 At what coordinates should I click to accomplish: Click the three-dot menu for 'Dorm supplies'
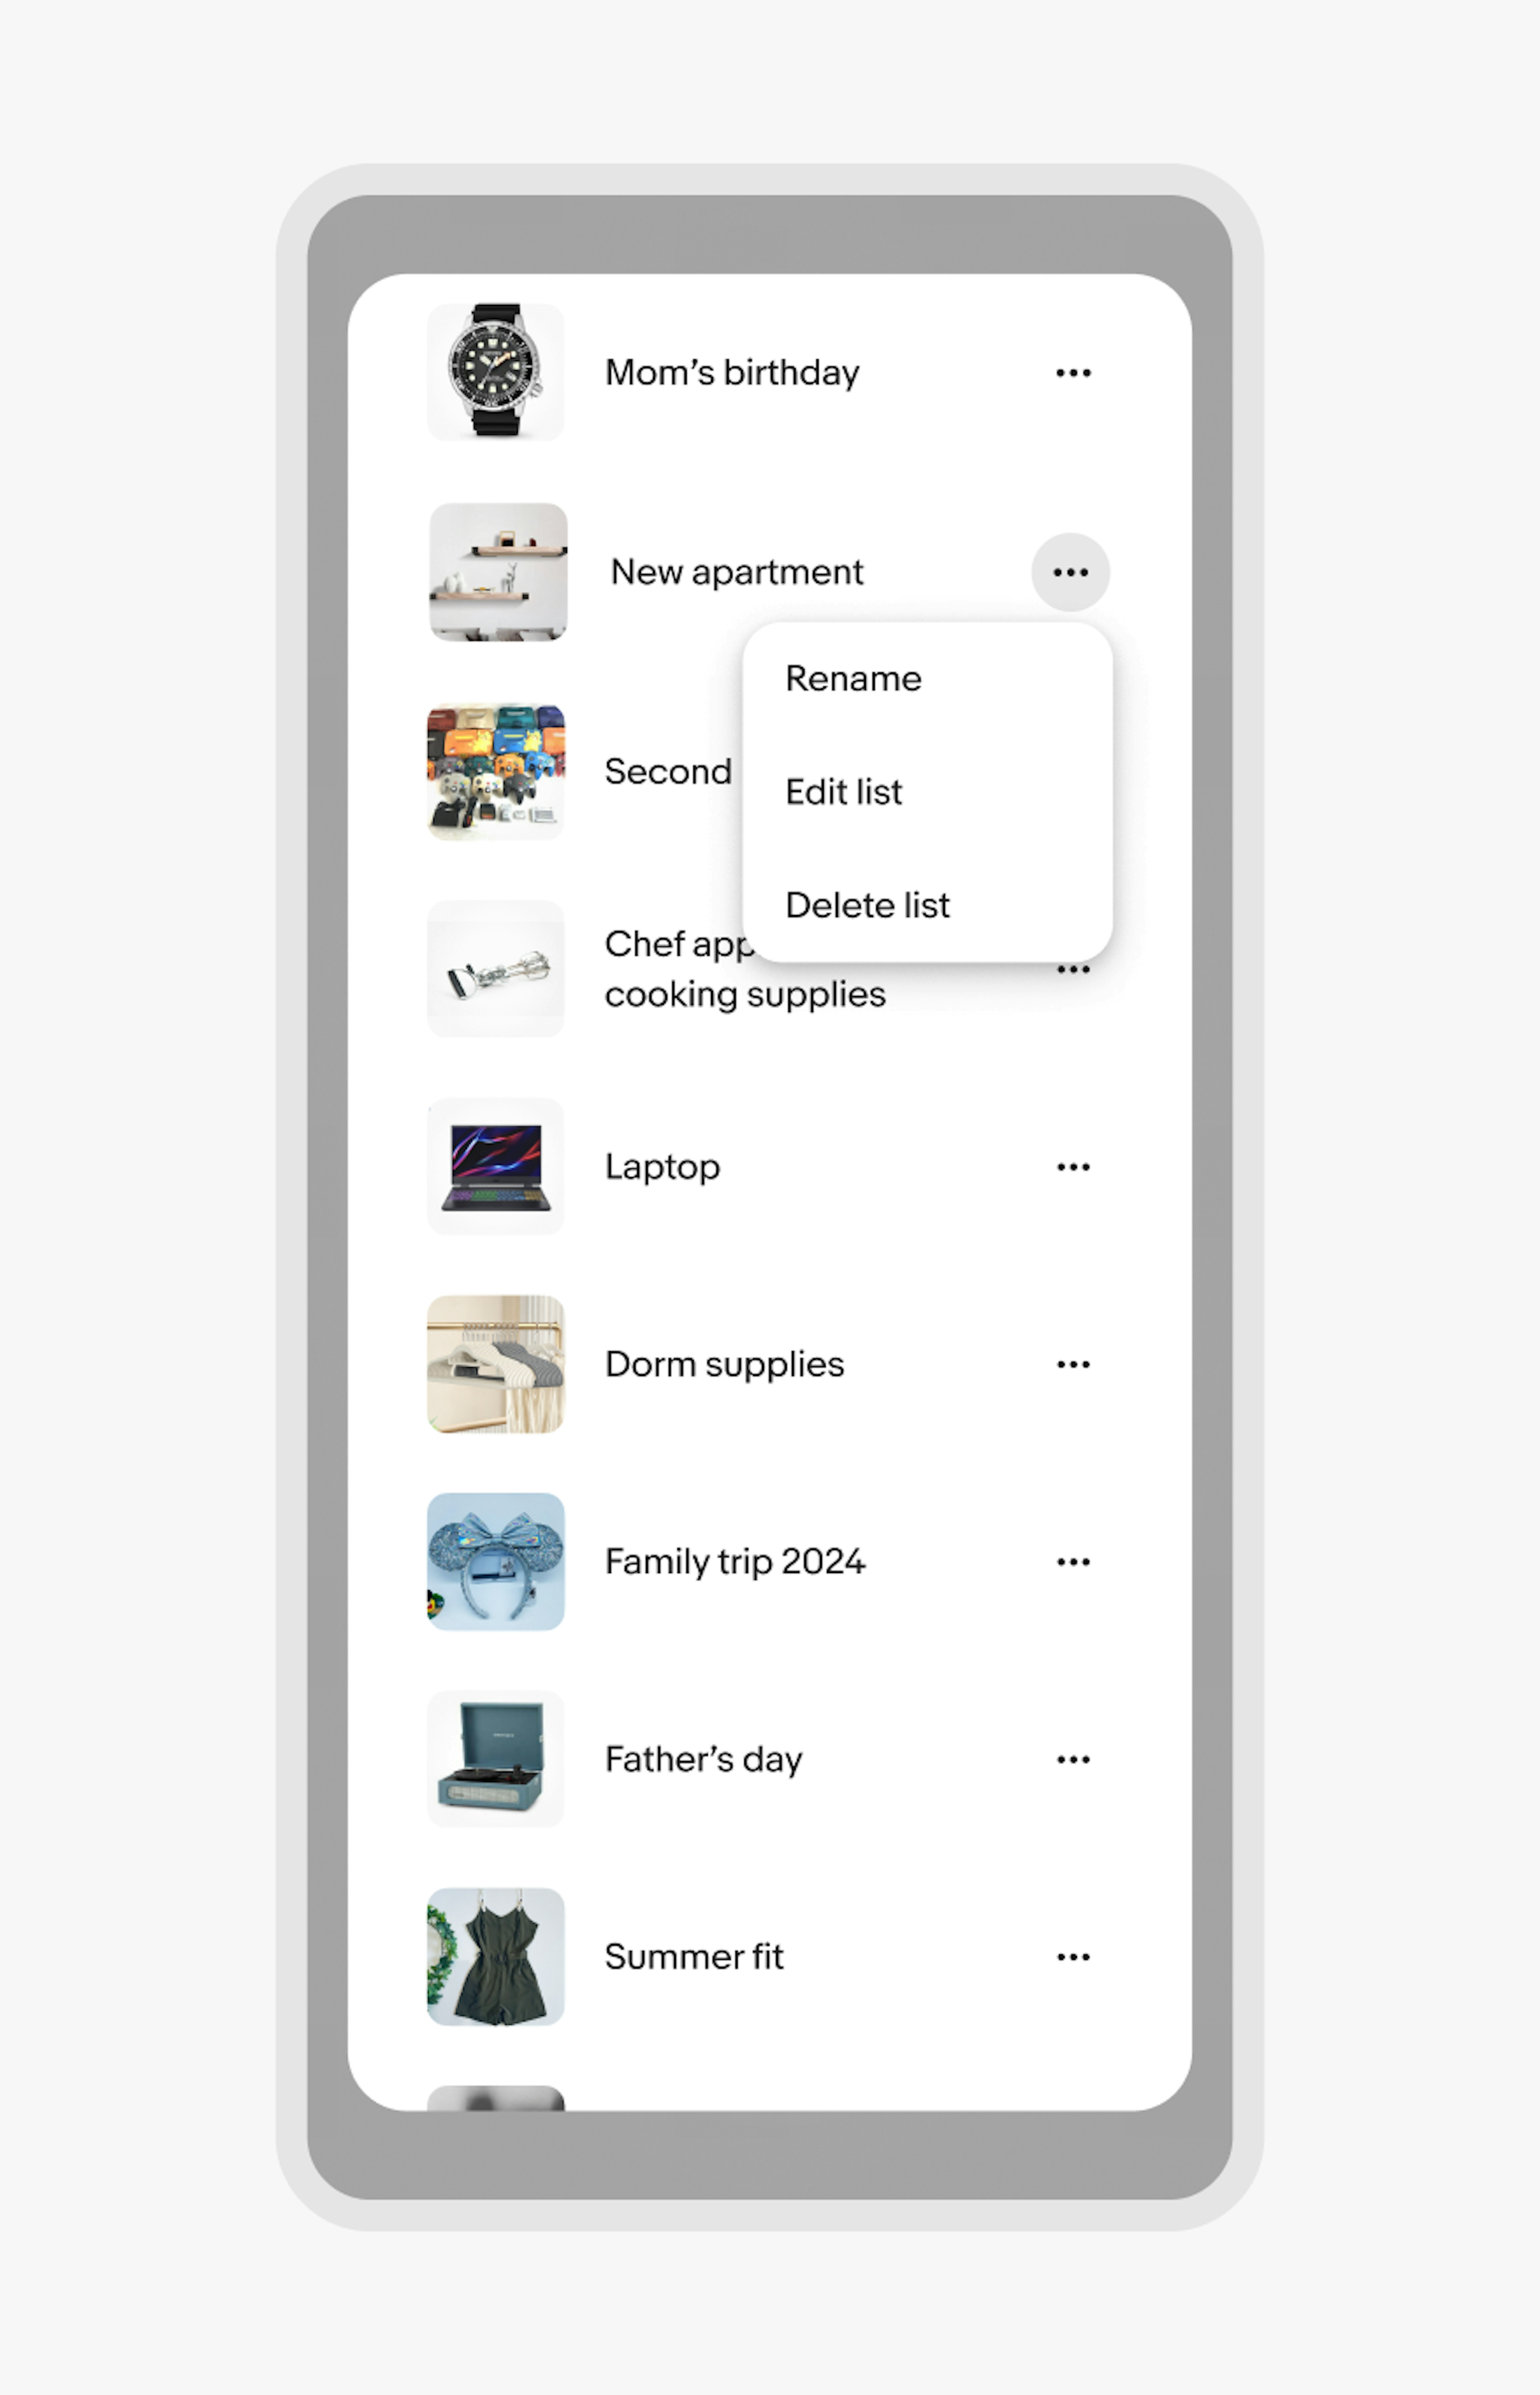(x=1072, y=1363)
